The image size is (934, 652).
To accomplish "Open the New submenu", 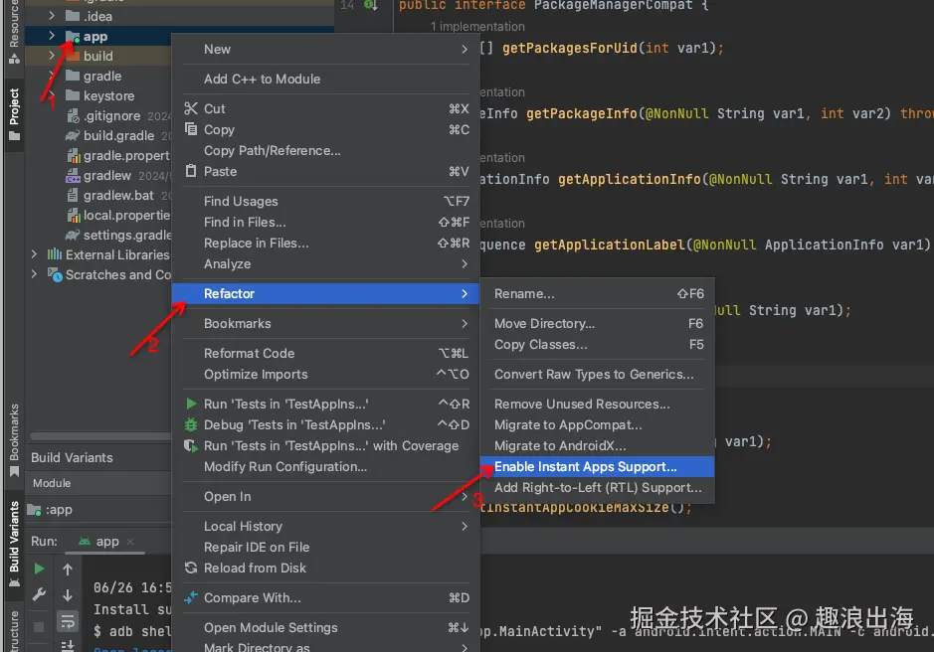I will coord(325,49).
